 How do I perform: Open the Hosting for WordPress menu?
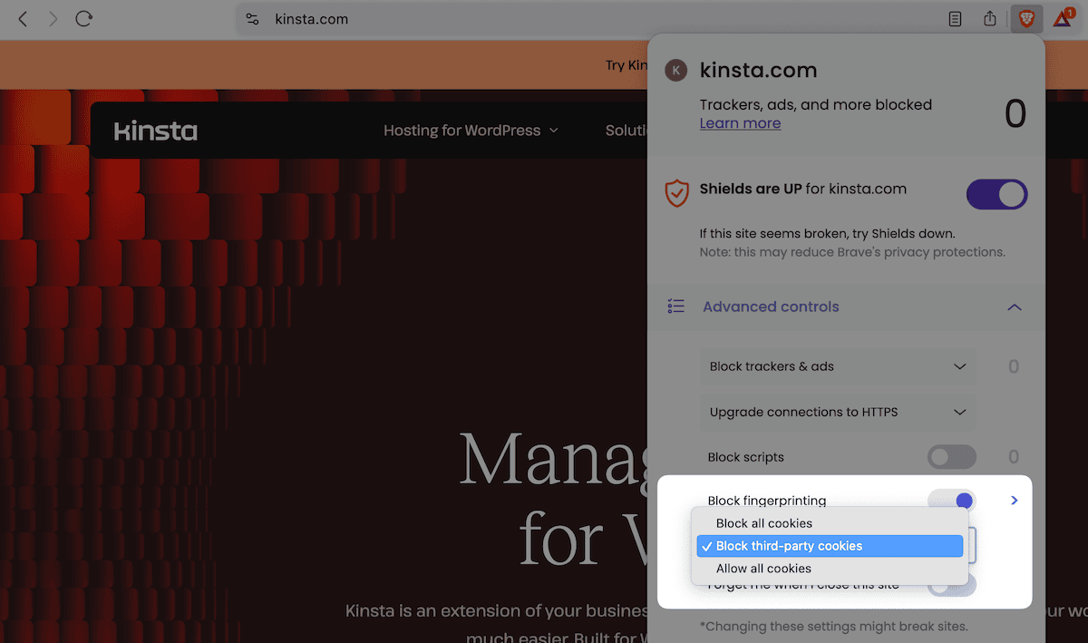[x=471, y=131]
